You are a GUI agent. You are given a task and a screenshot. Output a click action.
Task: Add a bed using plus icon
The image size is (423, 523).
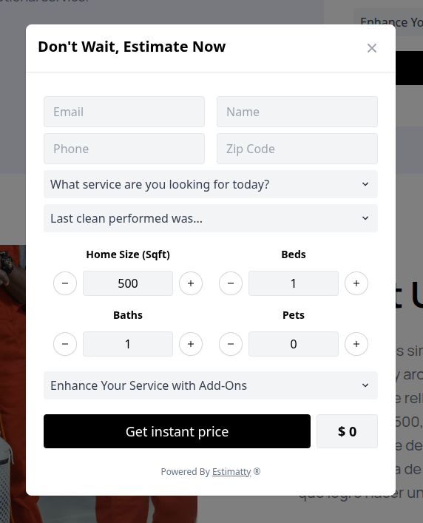click(356, 283)
